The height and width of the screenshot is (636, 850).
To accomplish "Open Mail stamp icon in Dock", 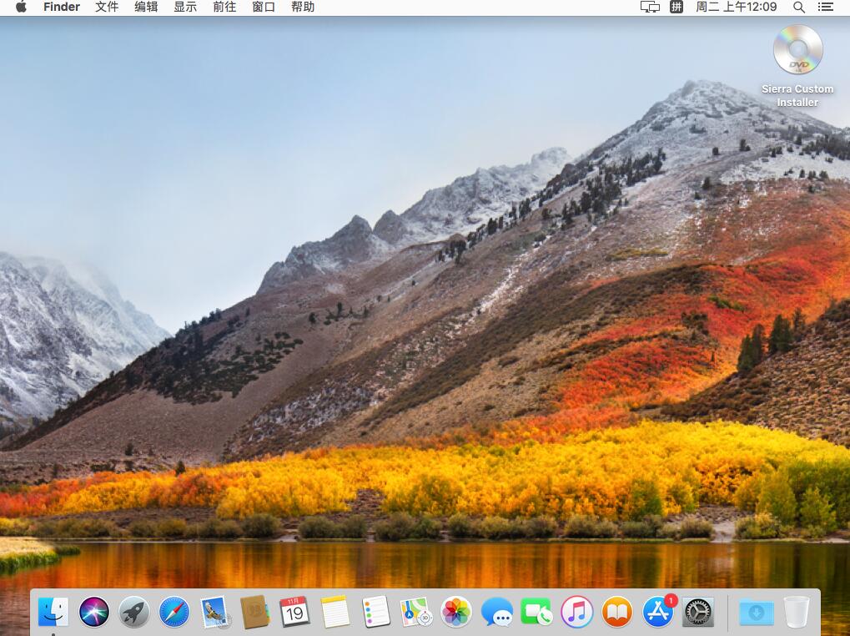I will pos(214,612).
